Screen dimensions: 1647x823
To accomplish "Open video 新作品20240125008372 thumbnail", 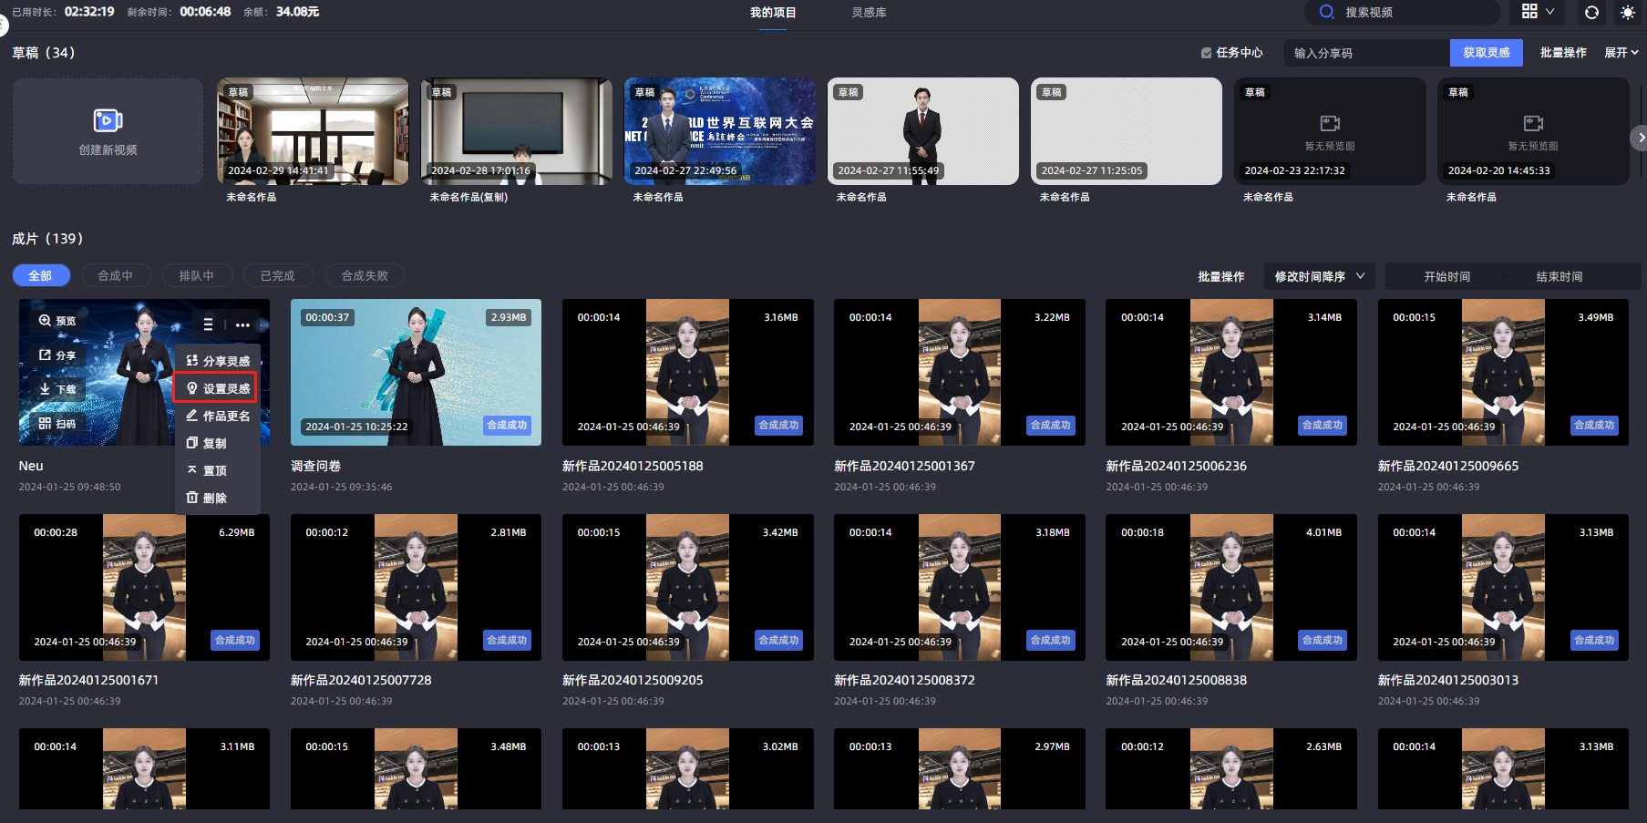I will click(x=959, y=587).
